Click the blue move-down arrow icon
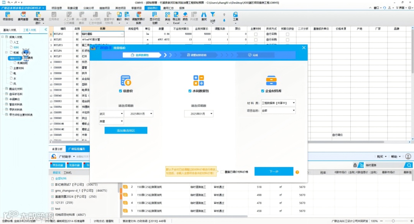 click(x=224, y=20)
